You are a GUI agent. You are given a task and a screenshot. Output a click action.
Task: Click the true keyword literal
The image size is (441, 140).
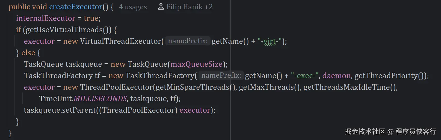tap(91, 18)
